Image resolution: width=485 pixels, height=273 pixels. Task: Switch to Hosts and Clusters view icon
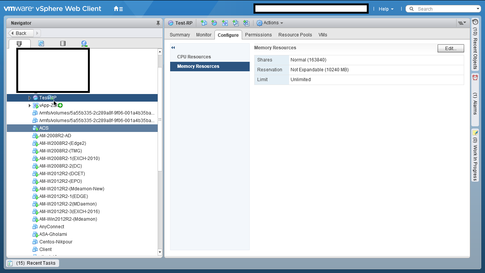coord(19,44)
